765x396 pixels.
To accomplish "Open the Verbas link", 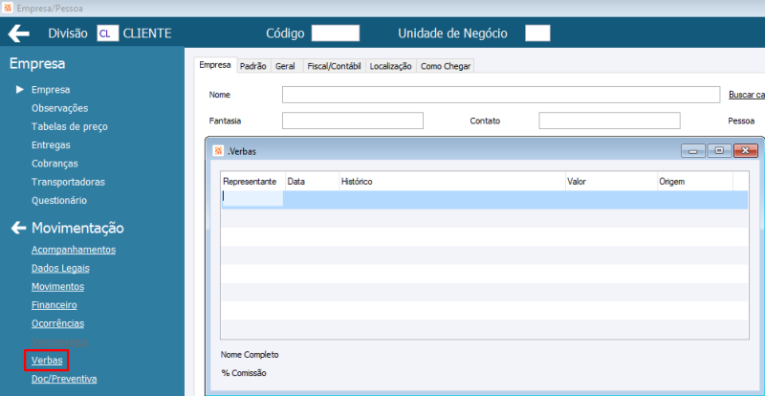I will (47, 361).
